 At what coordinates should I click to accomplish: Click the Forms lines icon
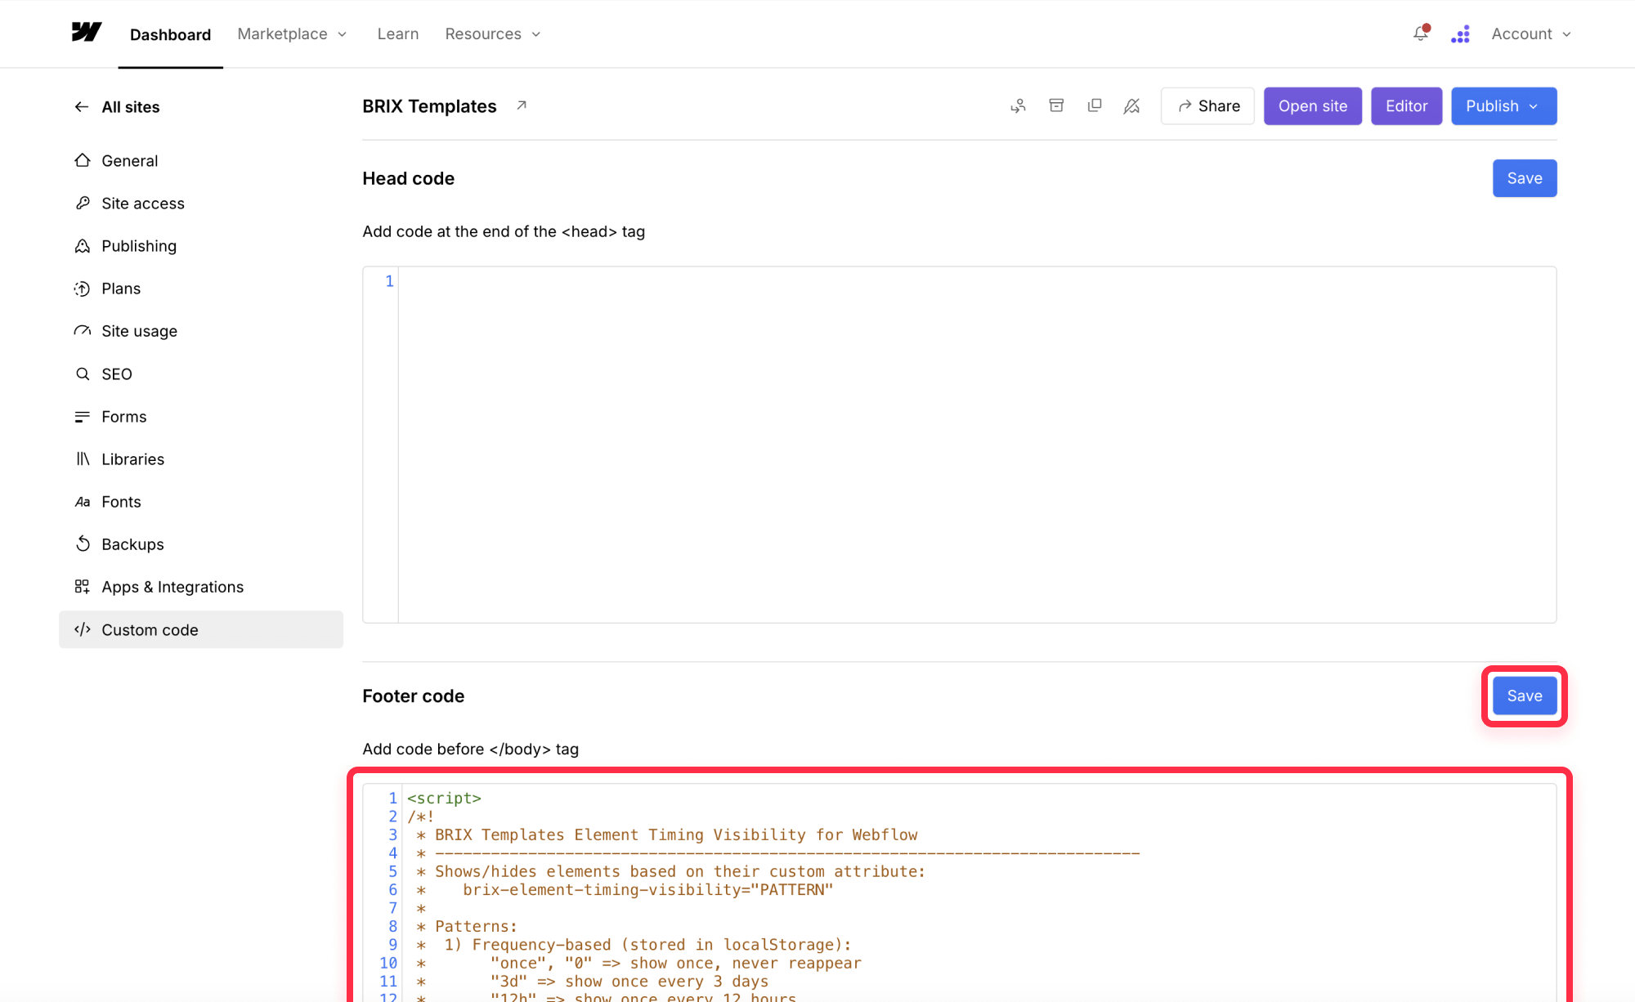tap(83, 417)
